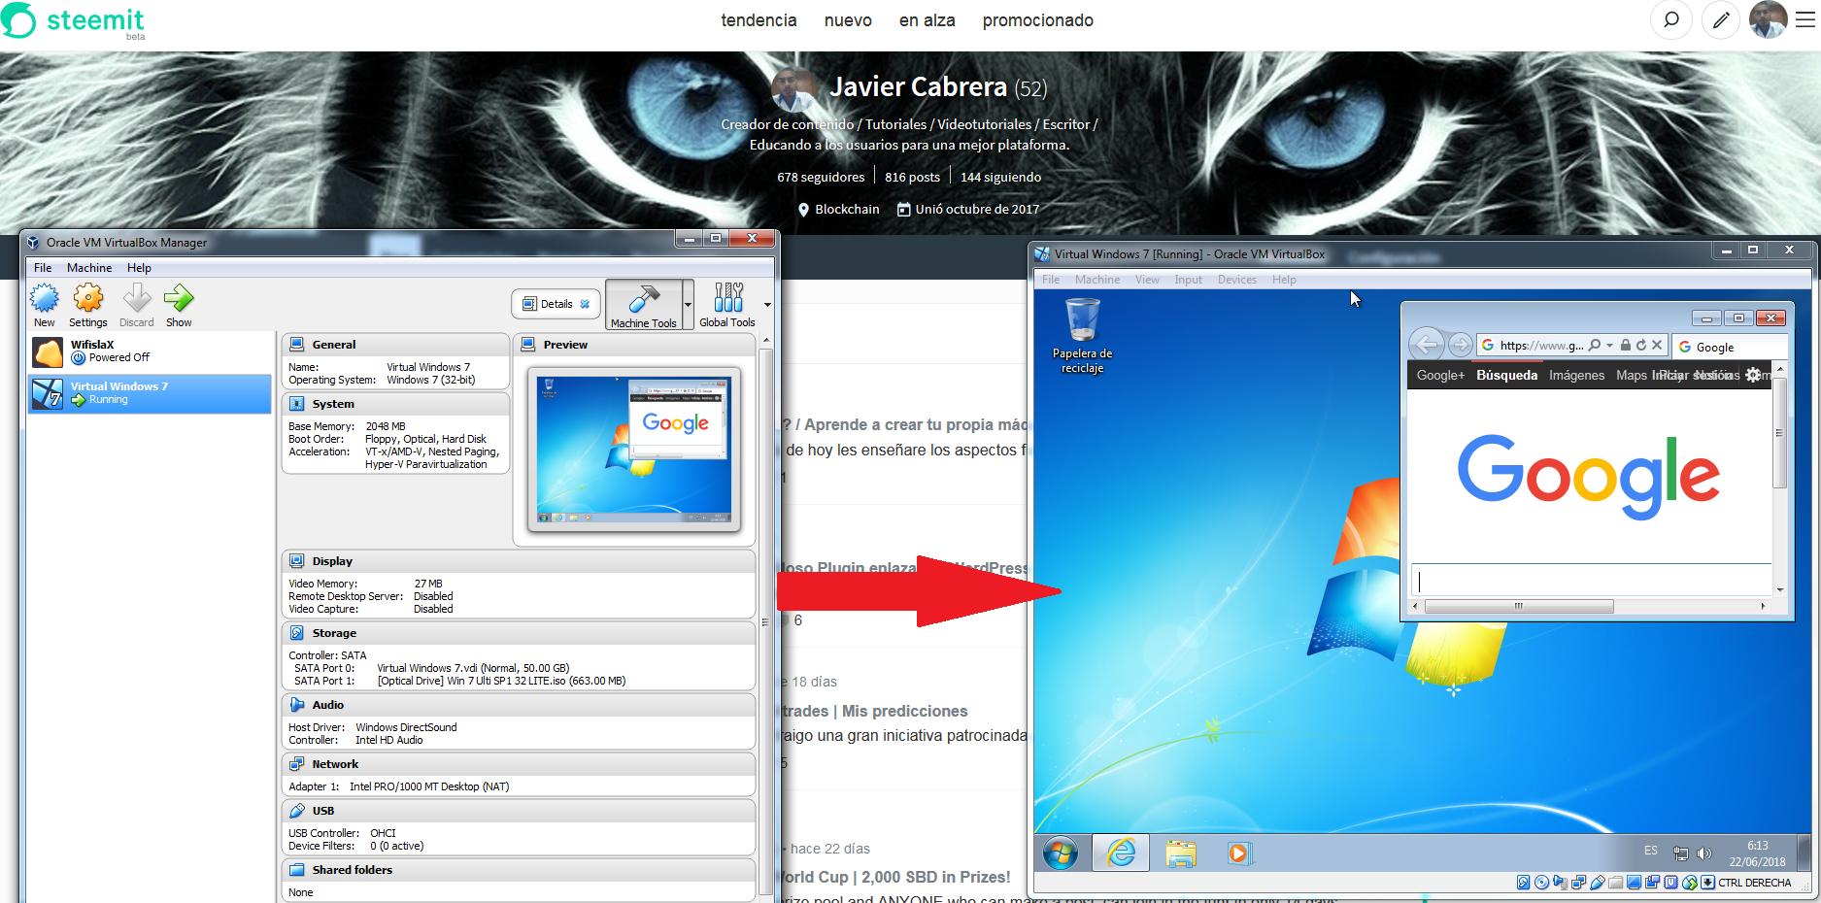Open the address bar autocomplete dropdown arrow

point(1609,346)
